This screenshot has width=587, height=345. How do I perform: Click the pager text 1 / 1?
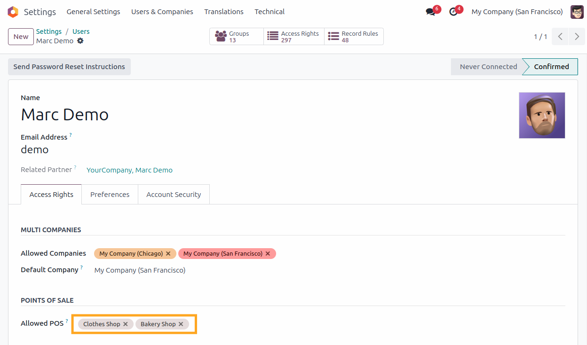tap(540, 37)
